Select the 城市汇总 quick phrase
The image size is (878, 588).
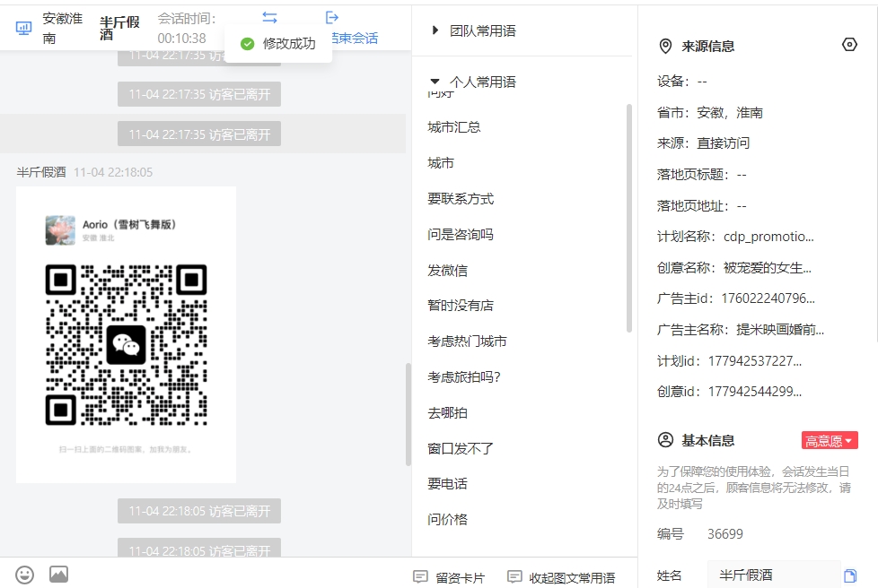(x=454, y=127)
